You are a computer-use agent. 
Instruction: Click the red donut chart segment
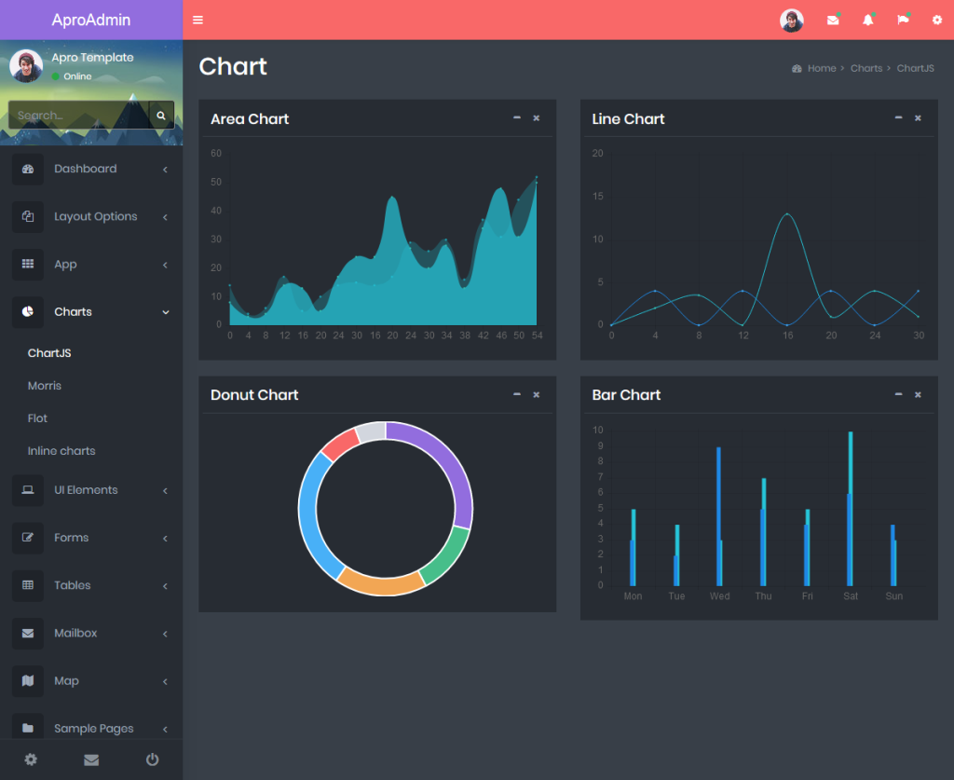click(x=339, y=445)
